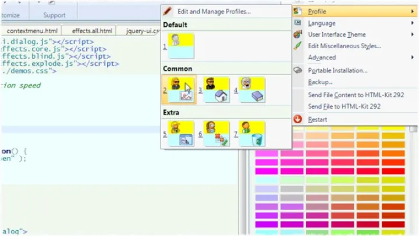Choose Send File Content to HTML-Kit 292

354,95
